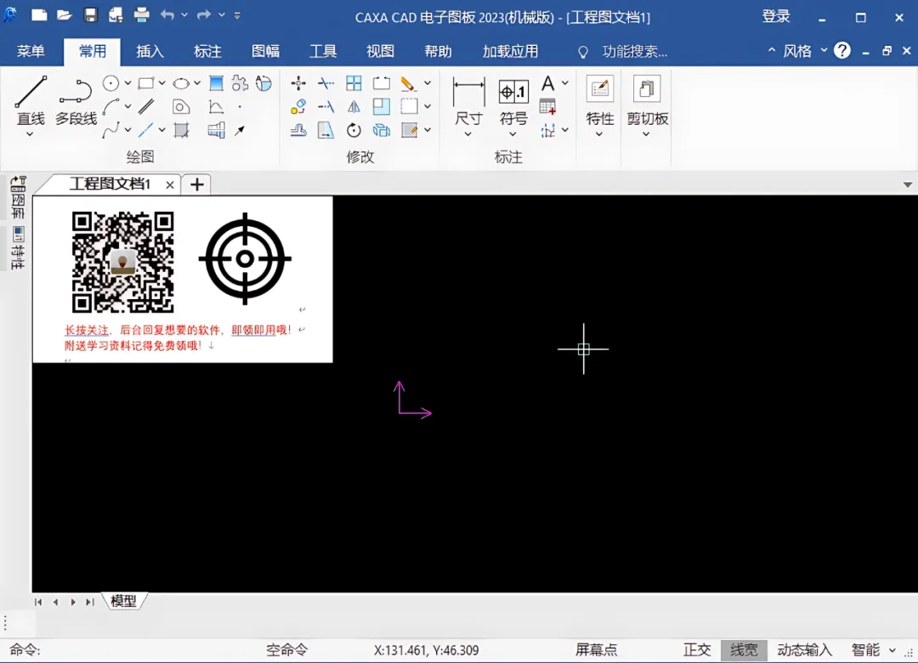Click the hatch pattern square icon

coord(181,130)
